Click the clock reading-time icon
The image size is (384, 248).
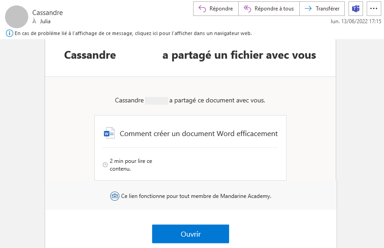point(105,165)
